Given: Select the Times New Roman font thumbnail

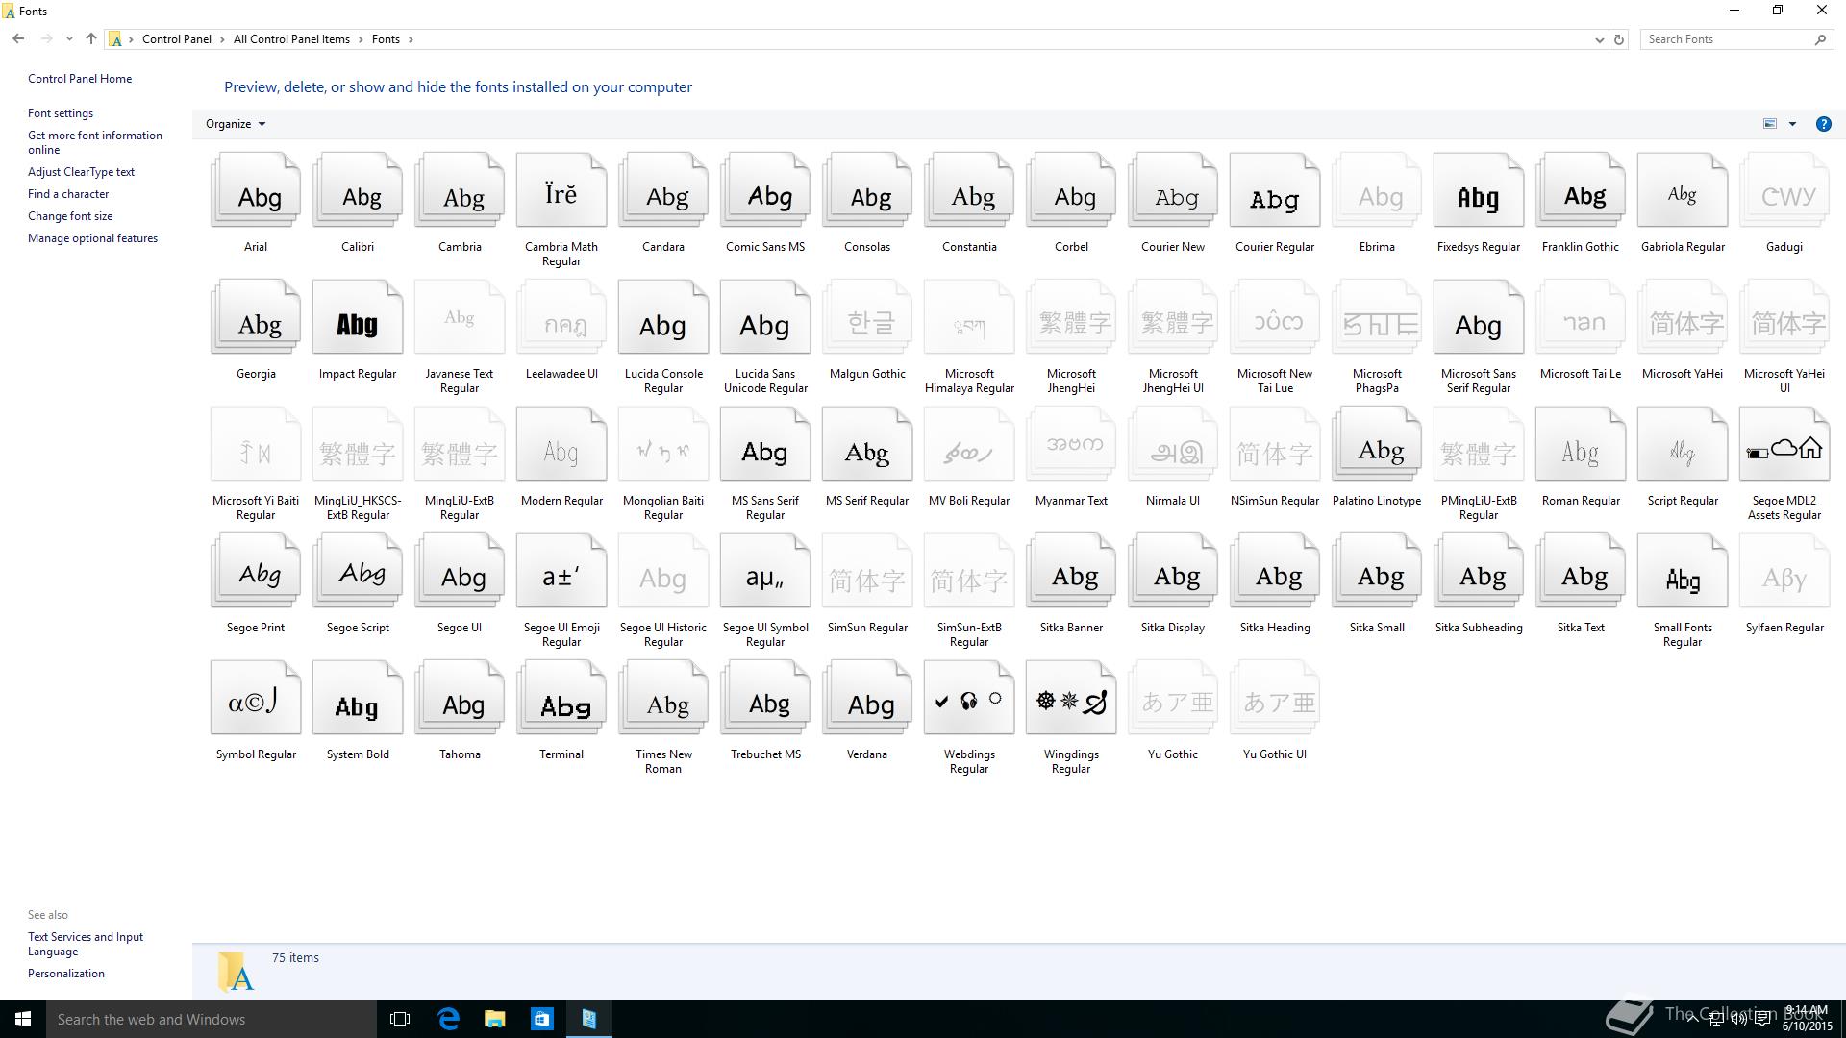Looking at the screenshot, I should [662, 703].
